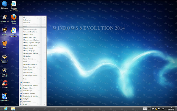This screenshot has height=111, width=177.
Task: Open Network Connections
Action: point(33,64)
